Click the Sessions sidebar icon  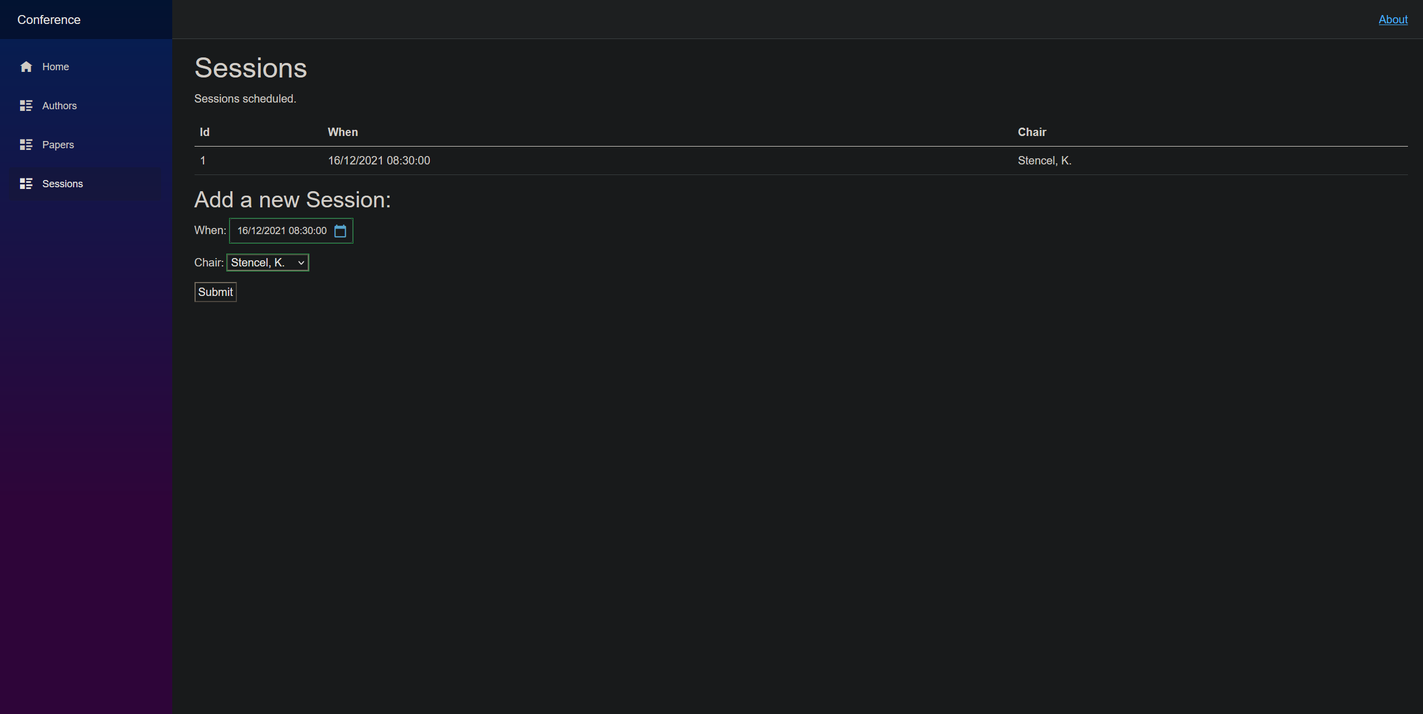click(26, 184)
